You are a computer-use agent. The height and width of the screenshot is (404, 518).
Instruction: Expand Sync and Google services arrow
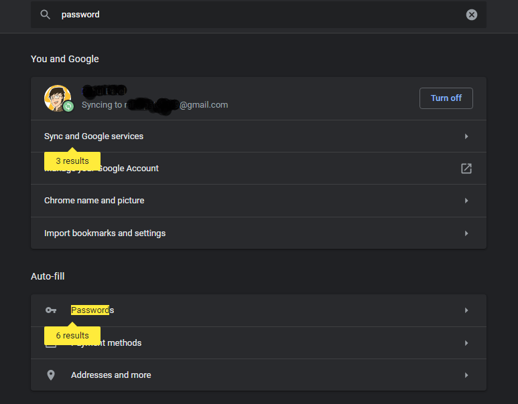[466, 136]
